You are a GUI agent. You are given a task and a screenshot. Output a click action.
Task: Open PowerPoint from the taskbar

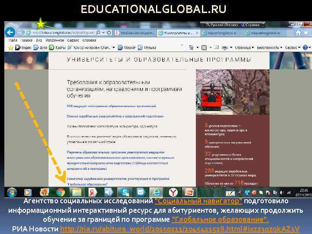189,192
